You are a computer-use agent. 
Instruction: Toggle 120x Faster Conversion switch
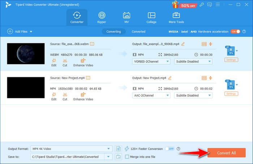[170, 149]
